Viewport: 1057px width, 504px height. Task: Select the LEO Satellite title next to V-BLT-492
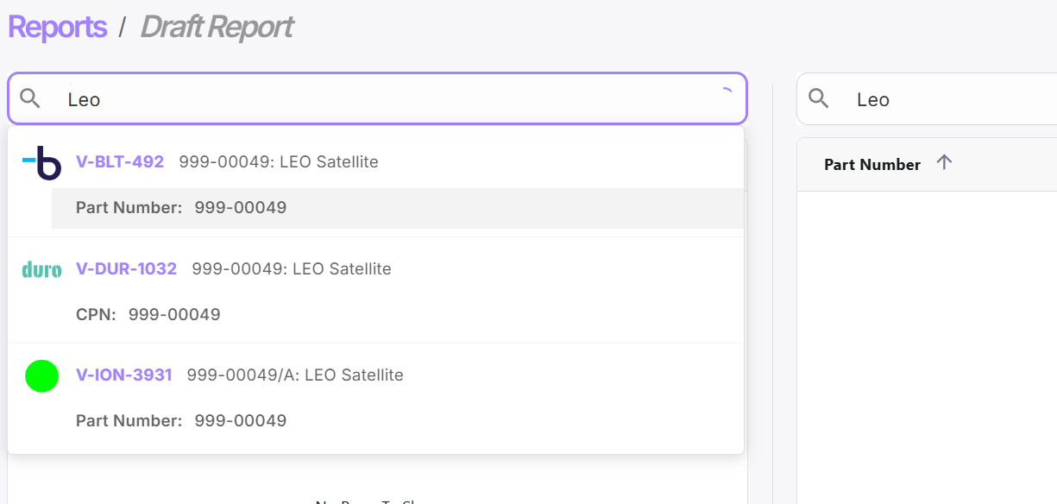pyautogui.click(x=279, y=161)
